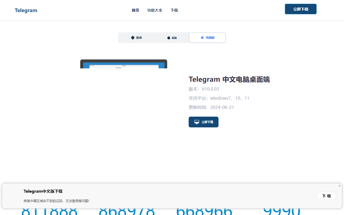Click the 下 载 button in banner
344x215 pixels.
point(326,196)
